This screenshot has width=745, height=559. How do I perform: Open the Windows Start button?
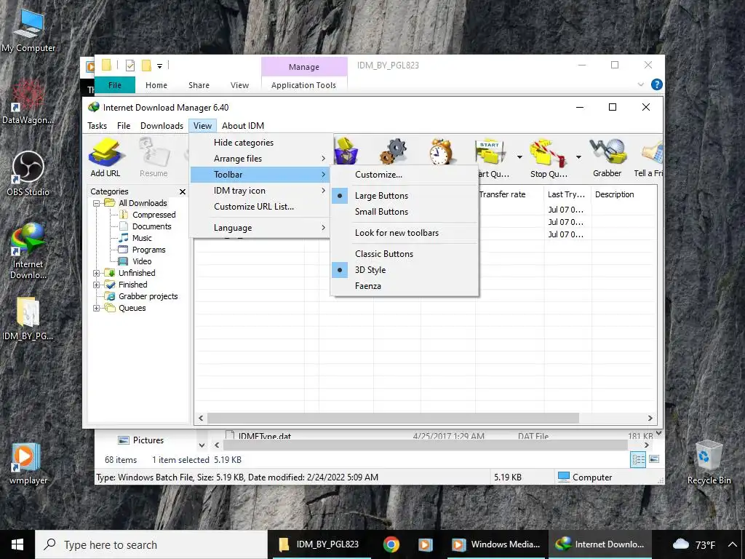tap(17, 544)
